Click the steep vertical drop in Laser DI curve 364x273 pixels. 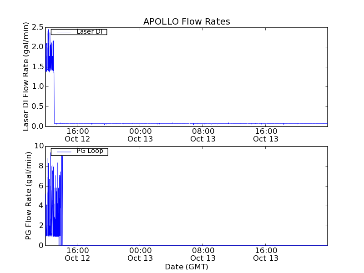(x=54, y=98)
